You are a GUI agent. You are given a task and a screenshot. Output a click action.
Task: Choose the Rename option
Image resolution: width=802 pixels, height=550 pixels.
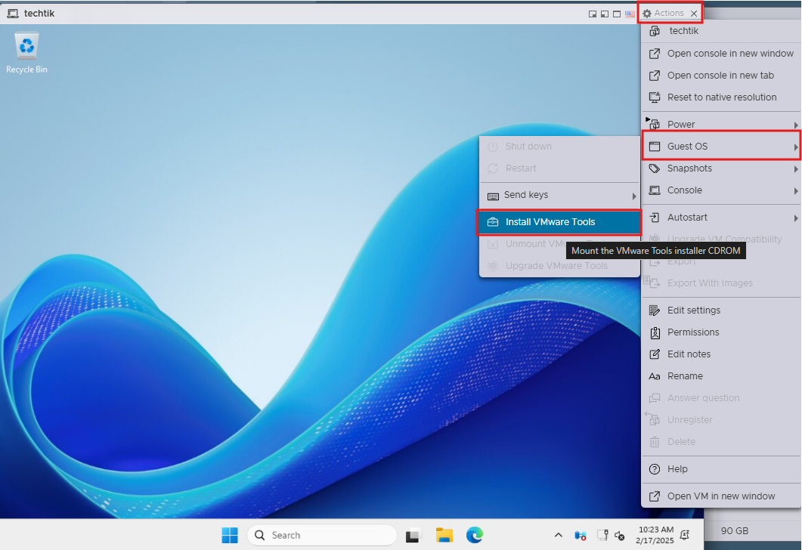720,376
